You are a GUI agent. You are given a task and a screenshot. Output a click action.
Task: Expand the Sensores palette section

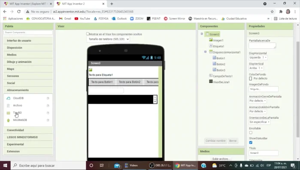click(x=28, y=76)
